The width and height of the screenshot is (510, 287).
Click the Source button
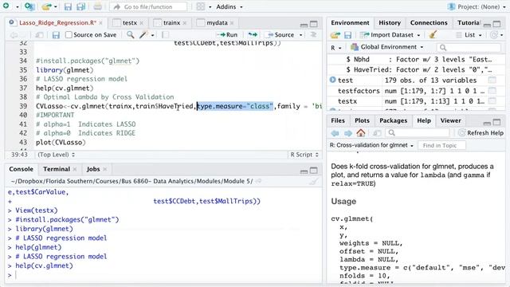coord(280,35)
